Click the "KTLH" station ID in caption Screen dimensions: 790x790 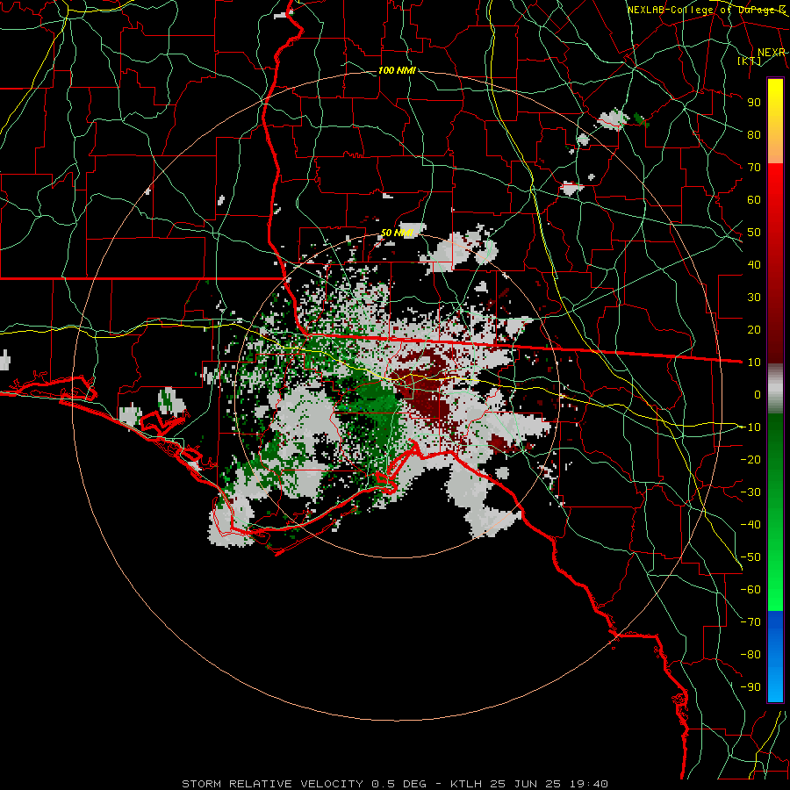pyautogui.click(x=465, y=784)
